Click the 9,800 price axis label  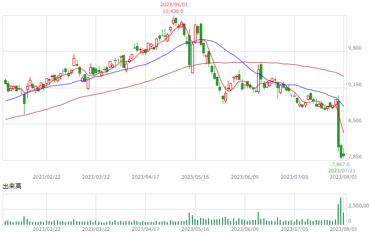click(x=355, y=48)
